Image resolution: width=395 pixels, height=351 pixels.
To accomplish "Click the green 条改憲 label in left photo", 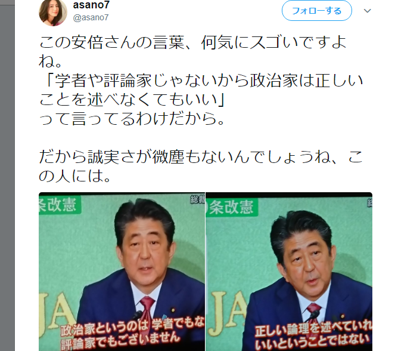I will click(60, 205).
